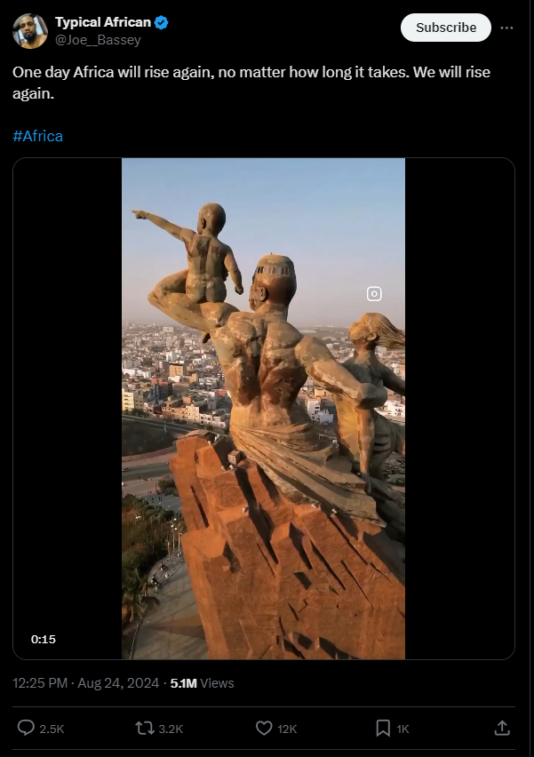534x757 pixels.
Task: Click the 2.5K replies count
Action: pos(52,729)
